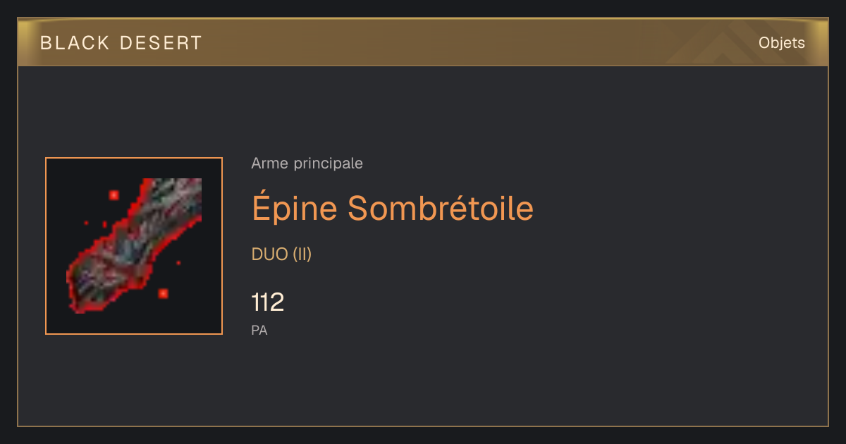Open the Objets section link
This screenshot has height=444, width=846.
[781, 43]
